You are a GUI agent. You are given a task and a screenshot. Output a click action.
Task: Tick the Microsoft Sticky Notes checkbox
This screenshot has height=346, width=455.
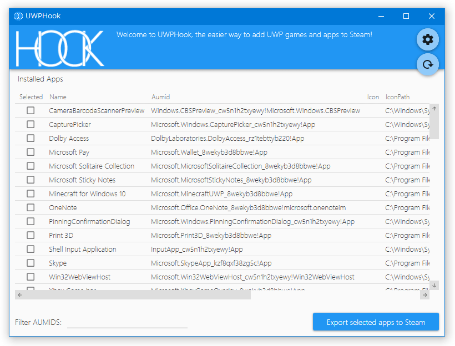[x=31, y=180]
